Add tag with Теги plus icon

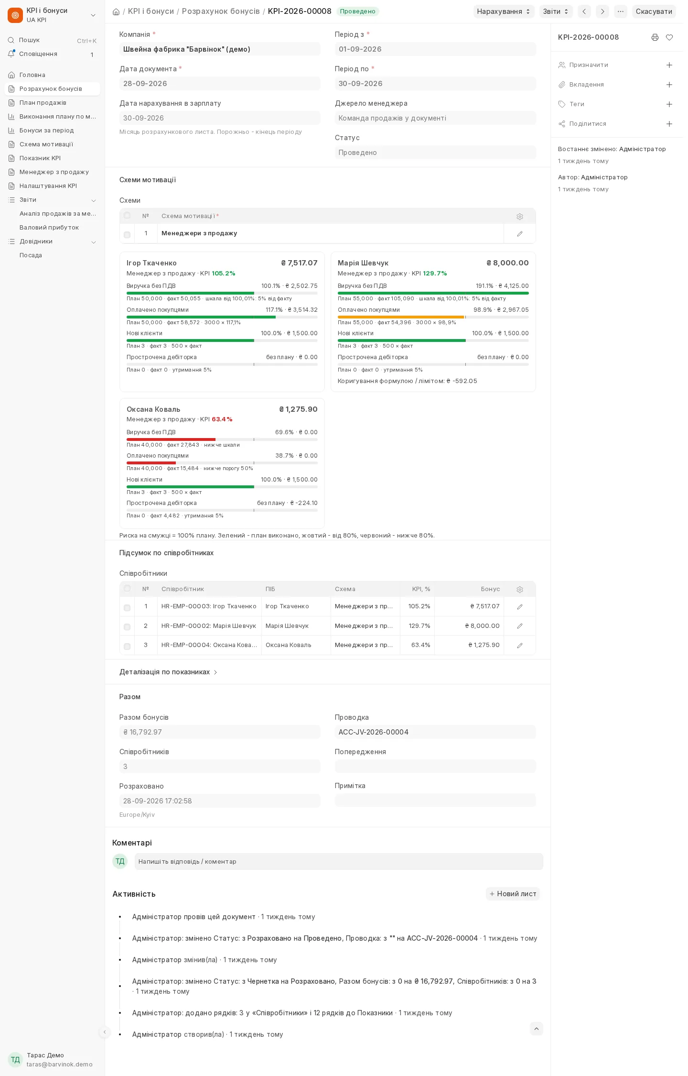(x=669, y=104)
